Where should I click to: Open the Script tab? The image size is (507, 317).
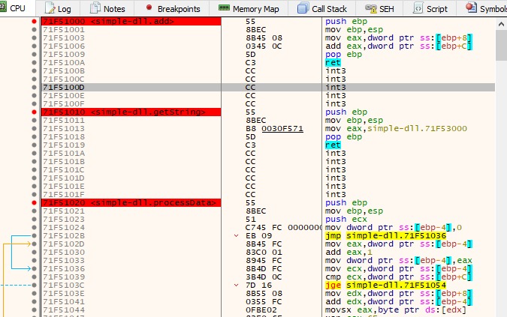(x=430, y=8)
